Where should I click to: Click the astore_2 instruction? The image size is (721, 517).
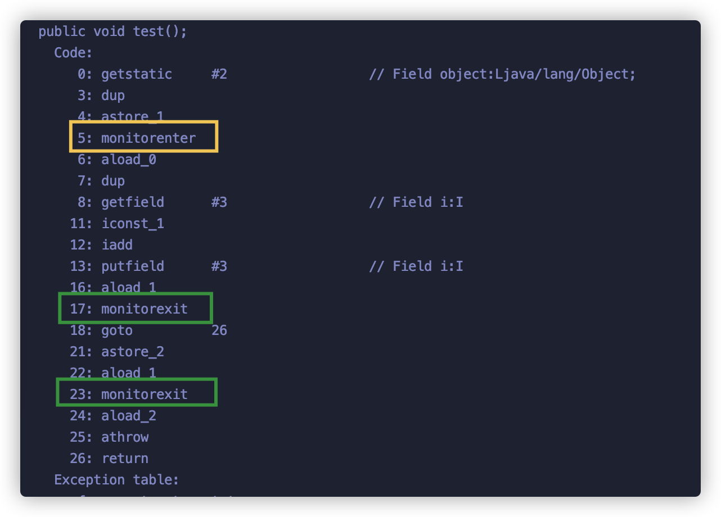pyautogui.click(x=133, y=351)
